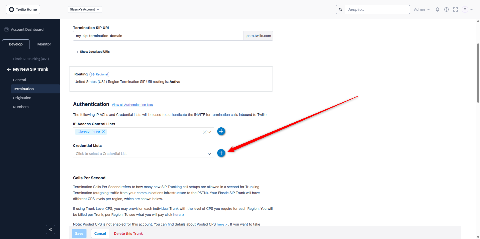Click the Cancel button
Image resolution: width=480 pixels, height=239 pixels.
(x=100, y=234)
